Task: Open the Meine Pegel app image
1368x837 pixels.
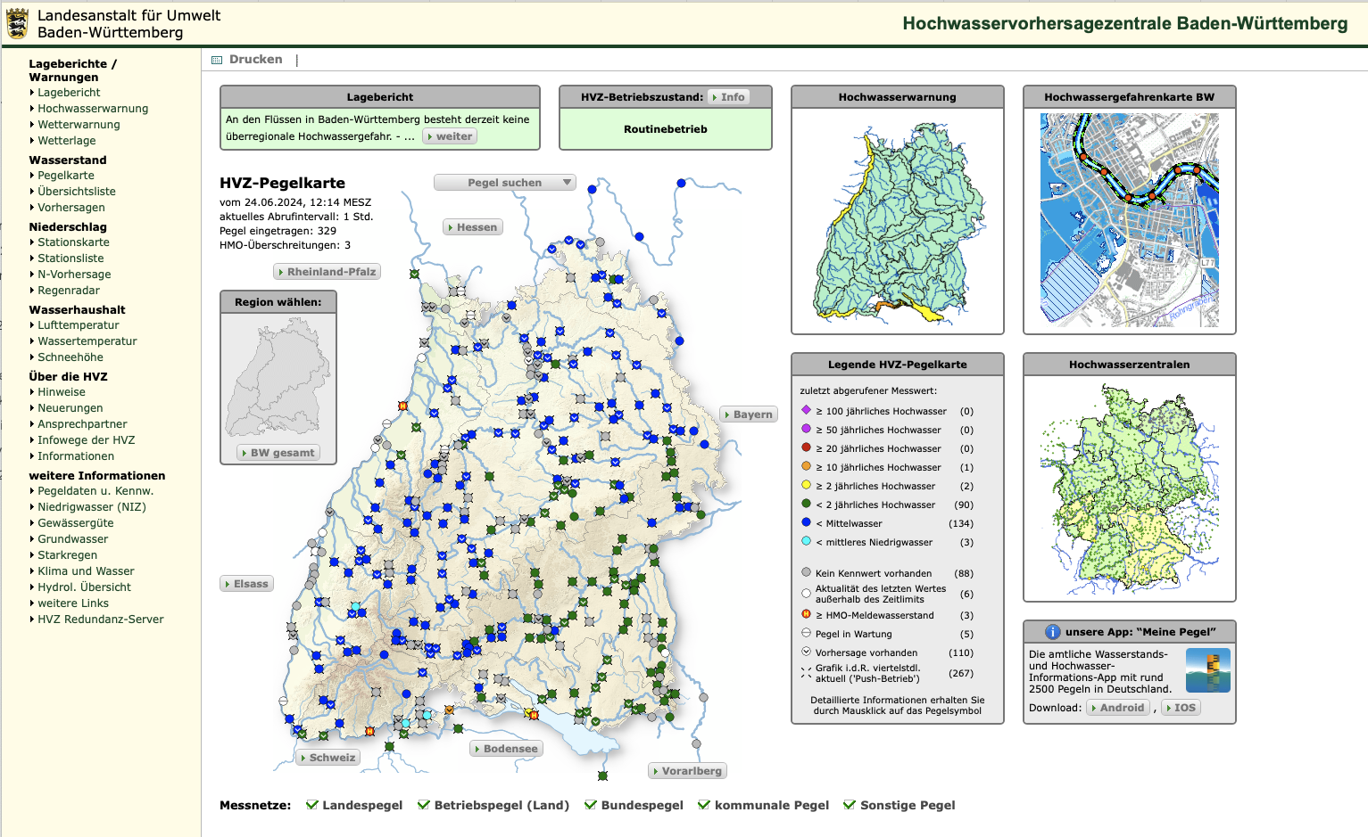Action: pos(1207,670)
